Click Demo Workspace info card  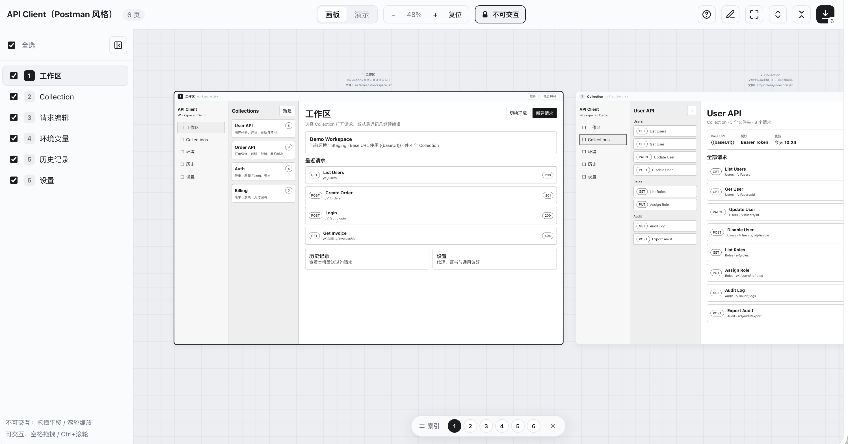[431, 142]
